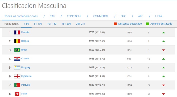The width and height of the screenshot is (177, 97).
Task: Click the red Descenso destacado swatch
Action: pos(115,24)
